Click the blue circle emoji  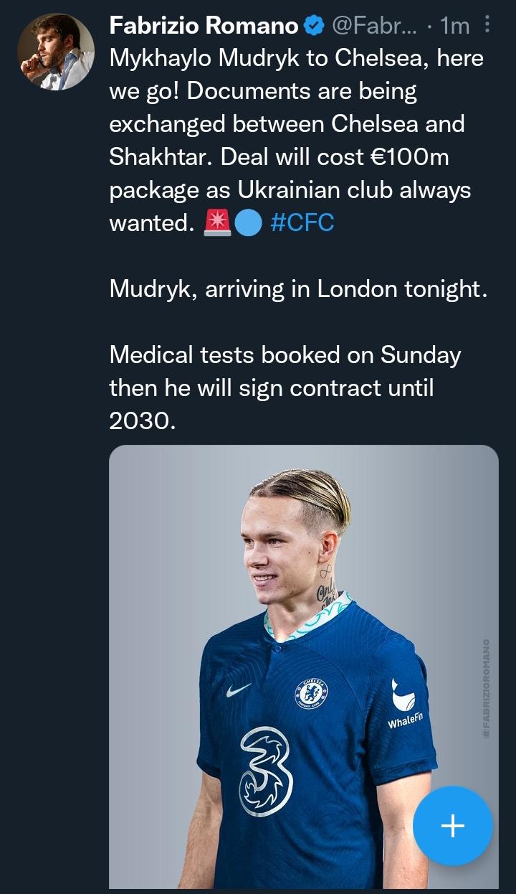[248, 224]
